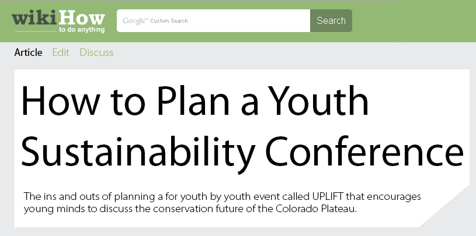The image size is (476, 236).
Task: Focus the Custom Search input field
Action: pyautogui.click(x=213, y=20)
